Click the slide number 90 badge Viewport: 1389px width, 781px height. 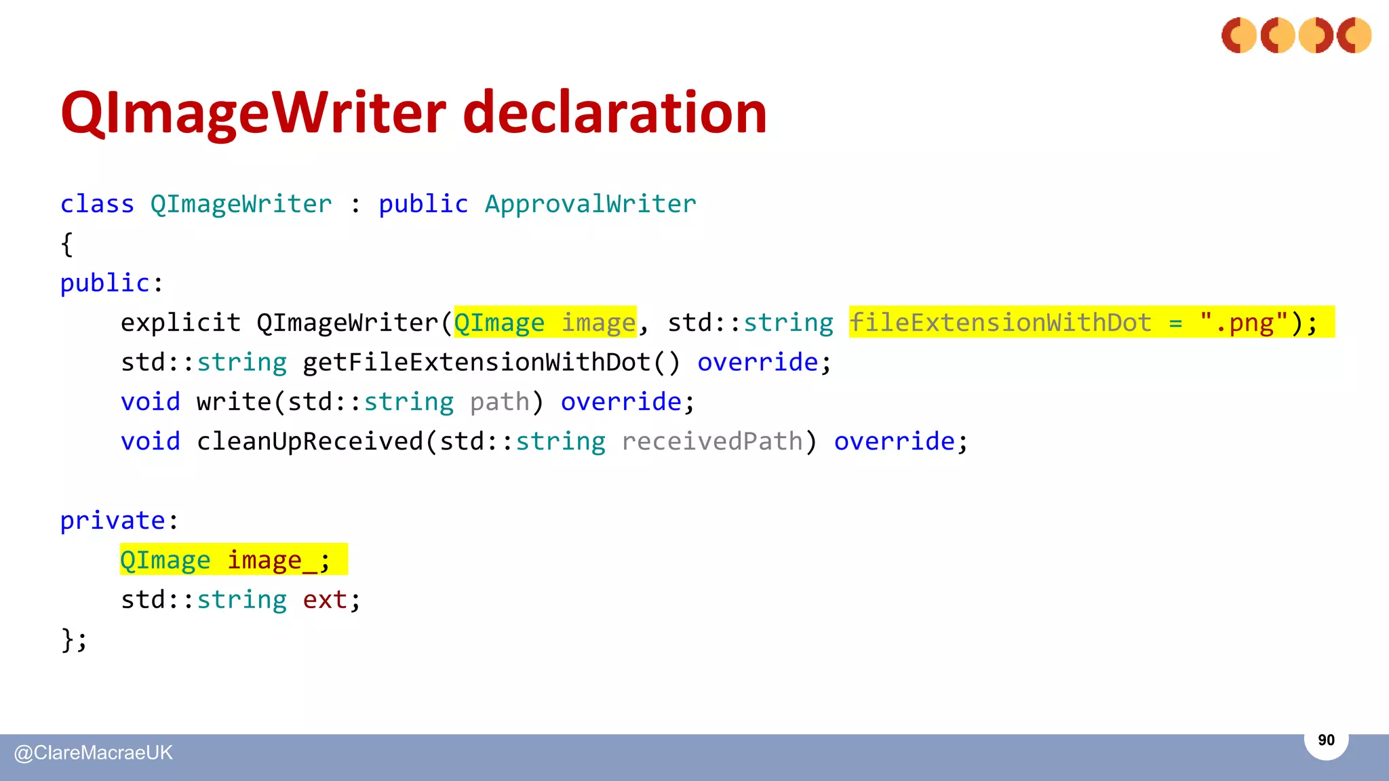(x=1326, y=740)
